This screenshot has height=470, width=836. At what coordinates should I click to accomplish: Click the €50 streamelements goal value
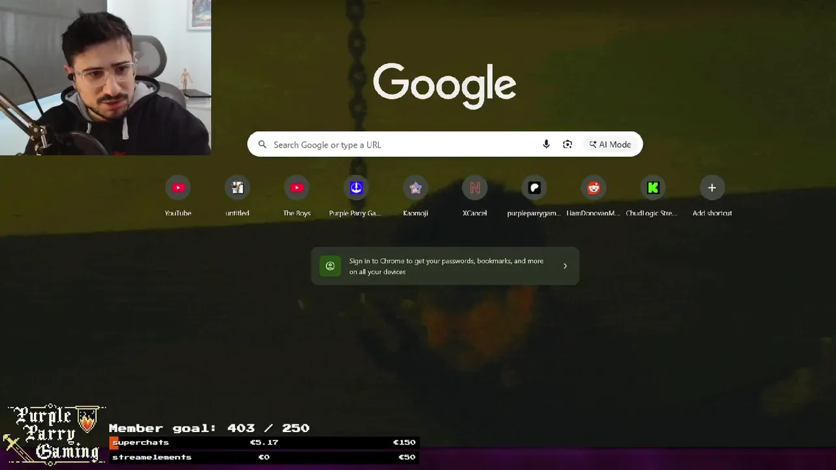pos(407,457)
